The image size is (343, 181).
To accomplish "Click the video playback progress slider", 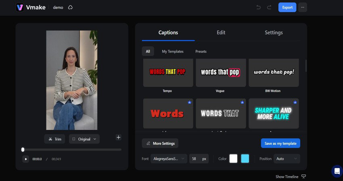I will click(x=72, y=150).
